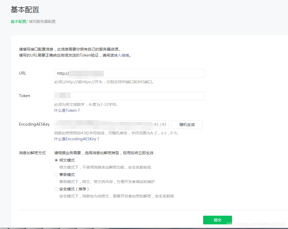
Task: Click the EncodingAESKey input field
Action: pyautogui.click(x=111, y=125)
